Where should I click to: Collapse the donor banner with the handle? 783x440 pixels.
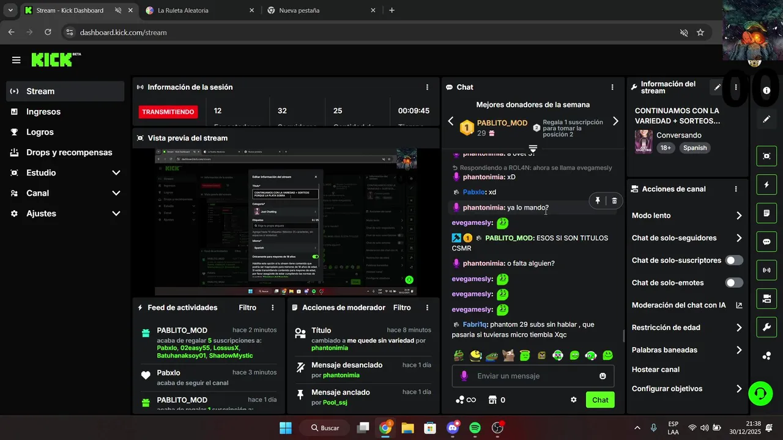tap(533, 148)
